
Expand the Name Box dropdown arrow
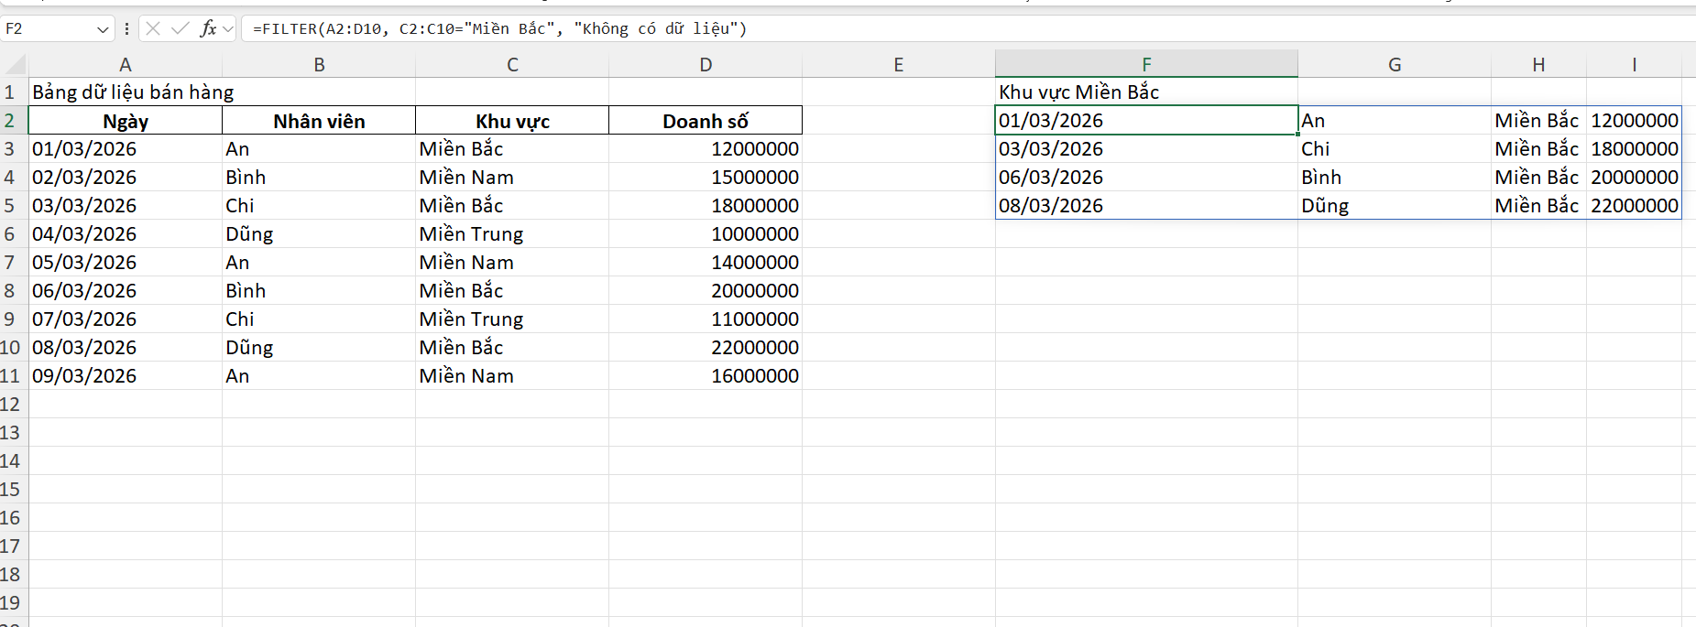[x=103, y=29]
